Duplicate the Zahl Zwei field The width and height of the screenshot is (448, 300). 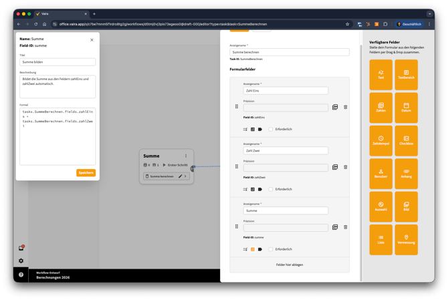coord(335,167)
